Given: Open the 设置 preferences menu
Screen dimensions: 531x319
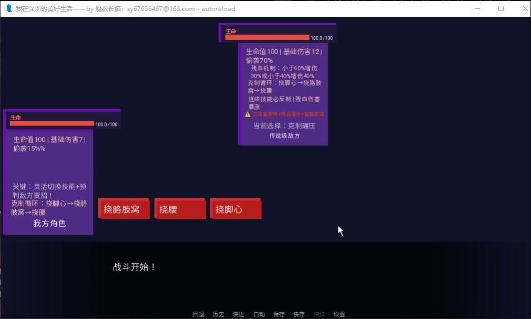Looking at the screenshot, I should pyautogui.click(x=339, y=314).
